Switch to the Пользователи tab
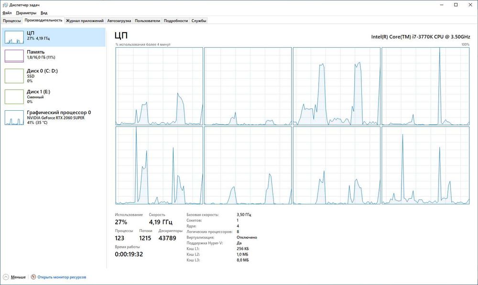This screenshot has height=285, width=478. pyautogui.click(x=147, y=21)
